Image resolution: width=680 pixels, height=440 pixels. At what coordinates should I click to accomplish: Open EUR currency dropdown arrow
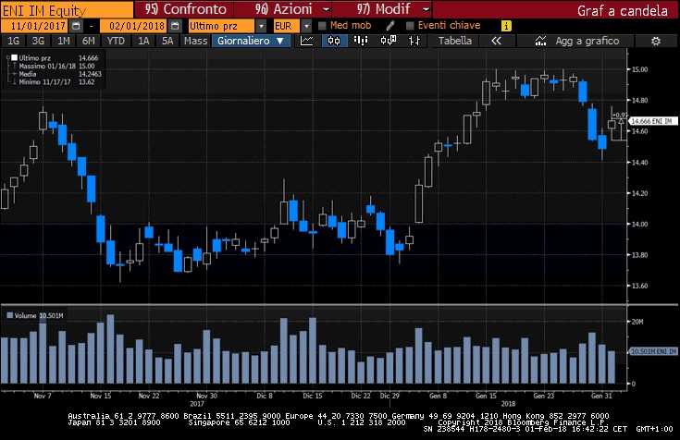coord(306,26)
